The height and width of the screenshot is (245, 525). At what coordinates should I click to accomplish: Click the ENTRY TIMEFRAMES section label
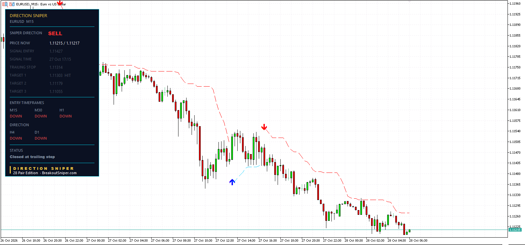coord(27,103)
